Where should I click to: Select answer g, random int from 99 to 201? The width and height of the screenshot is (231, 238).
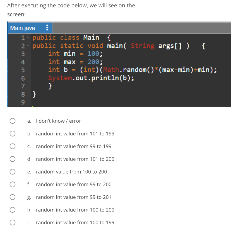(x=13, y=197)
